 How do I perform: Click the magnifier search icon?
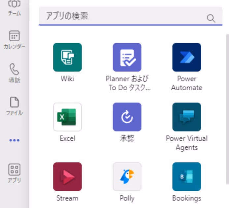[x=211, y=19]
